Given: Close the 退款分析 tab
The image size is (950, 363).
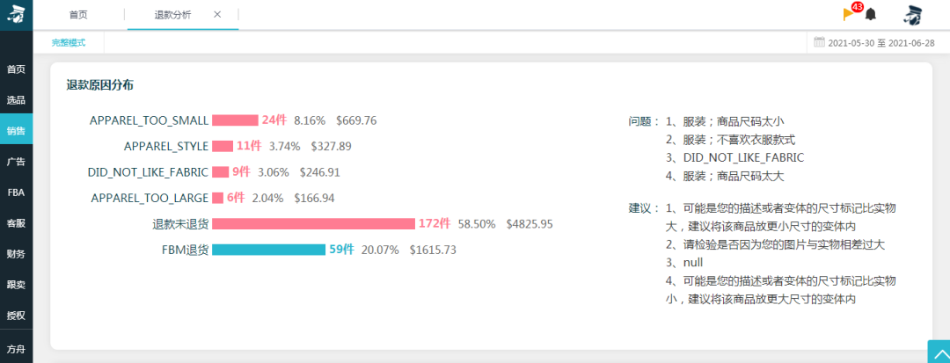Looking at the screenshot, I should (217, 15).
